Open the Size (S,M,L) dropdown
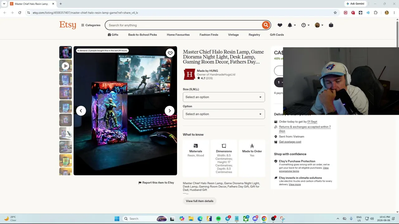Screen dimensions: 399x224 coord(224,97)
